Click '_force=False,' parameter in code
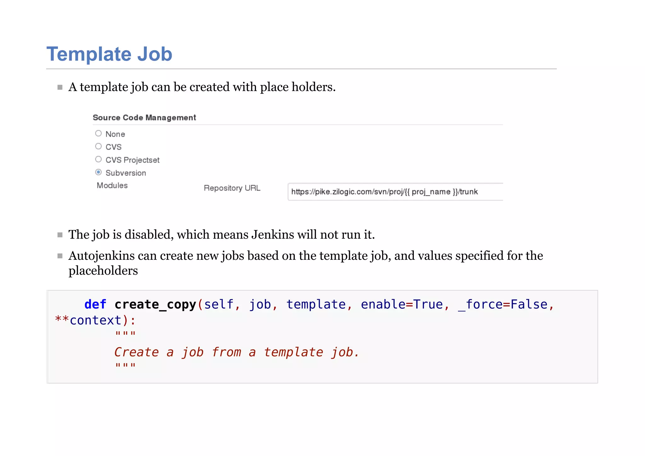This screenshot has height=456, width=645. coord(506,305)
